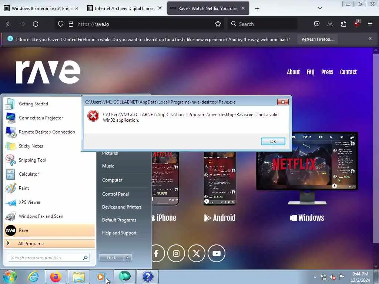This screenshot has height=284, width=379.
Task: Dismiss the Firefox notification bar
Action: (370, 38)
